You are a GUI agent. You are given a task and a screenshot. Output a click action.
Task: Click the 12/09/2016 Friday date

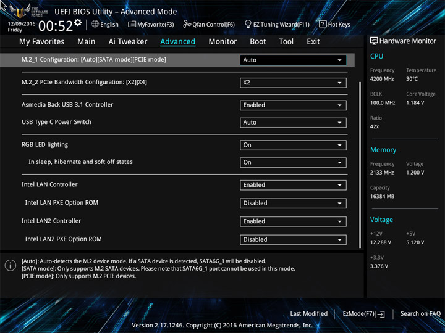22,27
